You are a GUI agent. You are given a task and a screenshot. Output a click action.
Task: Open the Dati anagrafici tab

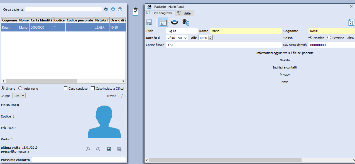click(160, 13)
